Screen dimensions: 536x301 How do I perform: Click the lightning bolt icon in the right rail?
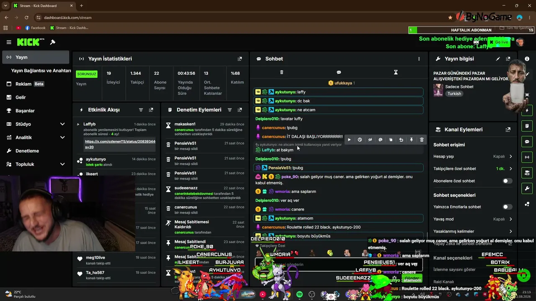[527, 111]
